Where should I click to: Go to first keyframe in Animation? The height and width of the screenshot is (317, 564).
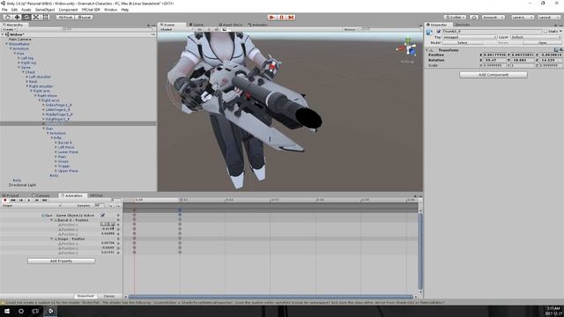click(x=13, y=200)
